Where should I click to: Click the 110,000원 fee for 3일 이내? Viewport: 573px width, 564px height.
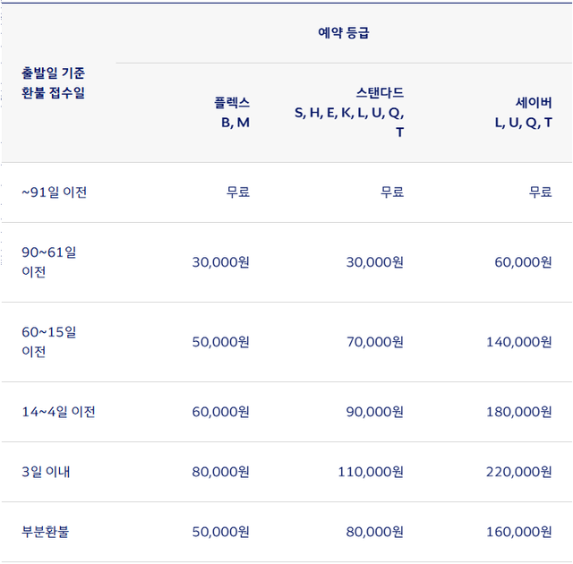pos(371,472)
